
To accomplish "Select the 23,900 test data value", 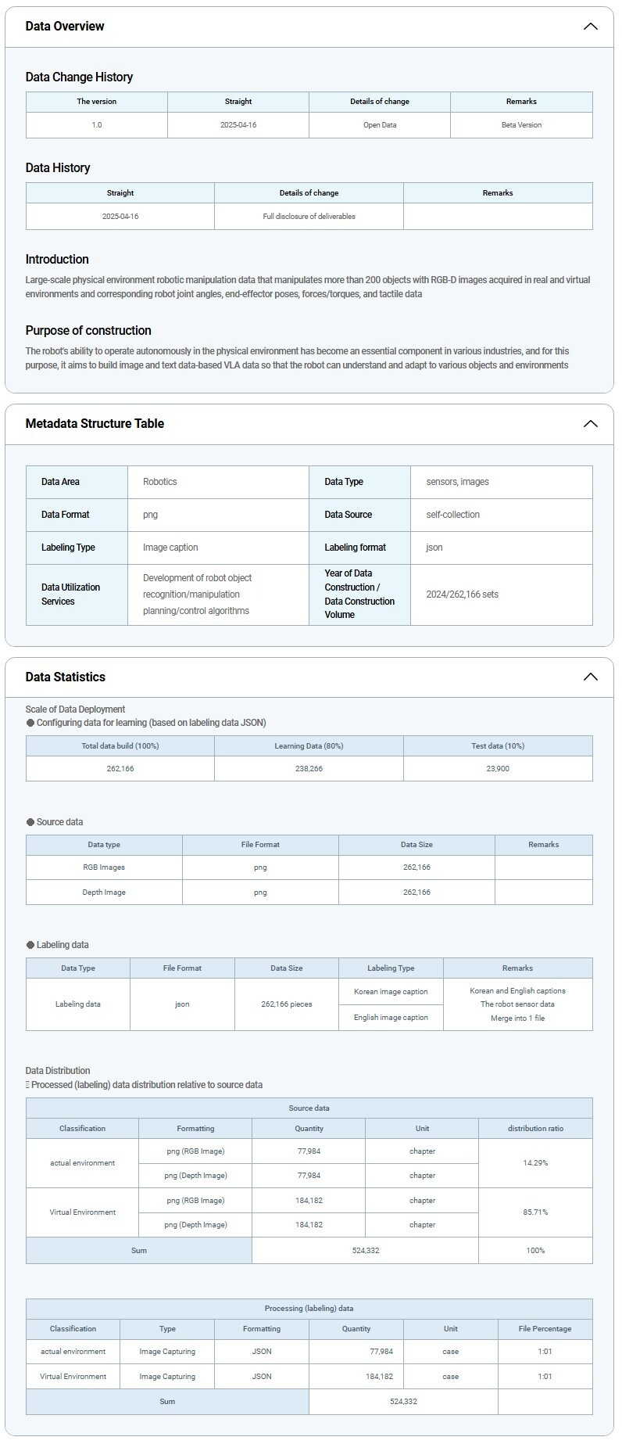I will point(498,769).
